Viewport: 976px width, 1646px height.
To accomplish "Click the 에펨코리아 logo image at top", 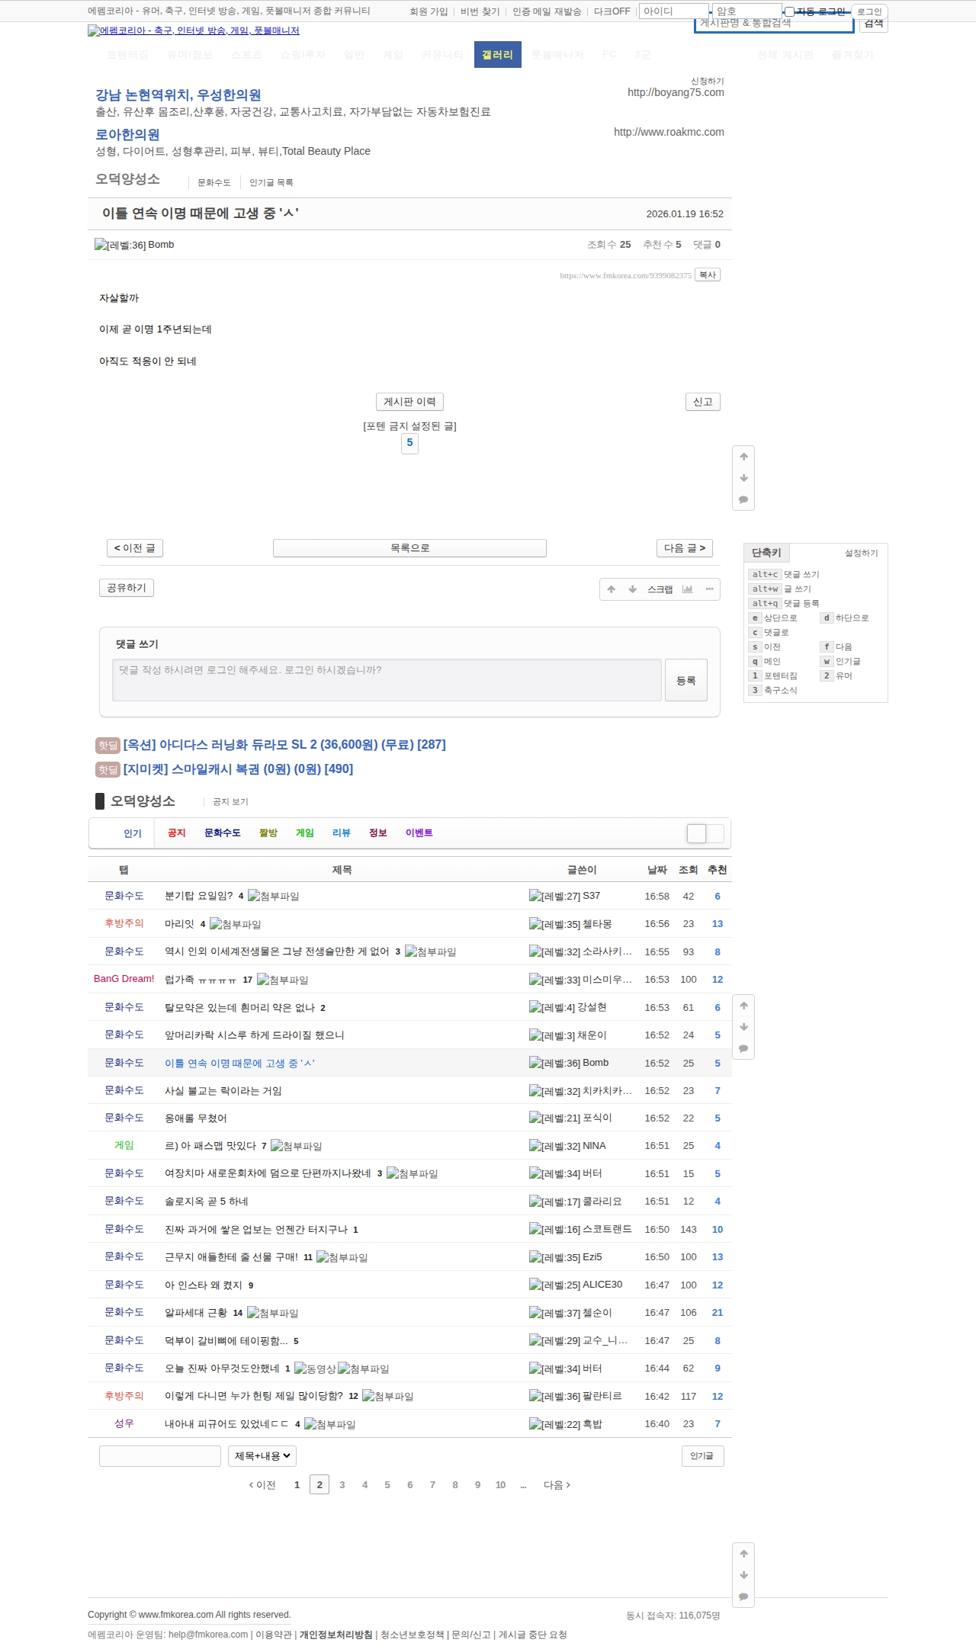I will coord(193,30).
